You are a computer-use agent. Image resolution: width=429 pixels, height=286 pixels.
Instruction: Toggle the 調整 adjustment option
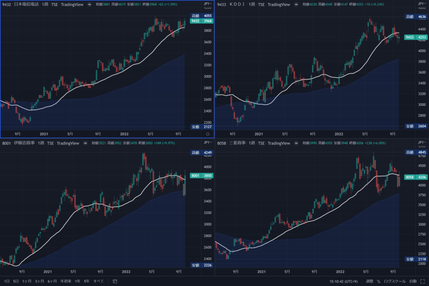[370, 281]
